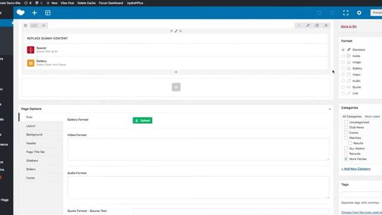Screen dimensions: 382x215
Task: Check the Uncategorized category
Action: [346, 122]
